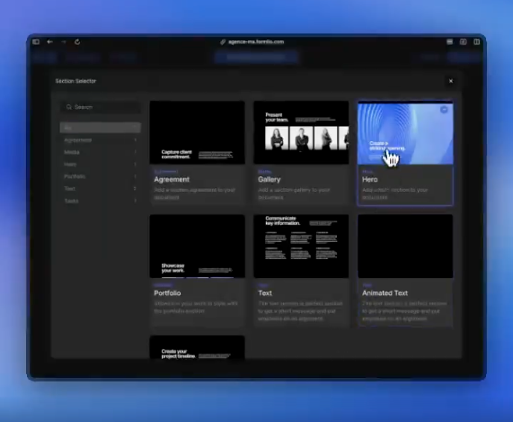Reload the page with refresh icon
Viewport: 513px width, 422px height.
click(77, 41)
